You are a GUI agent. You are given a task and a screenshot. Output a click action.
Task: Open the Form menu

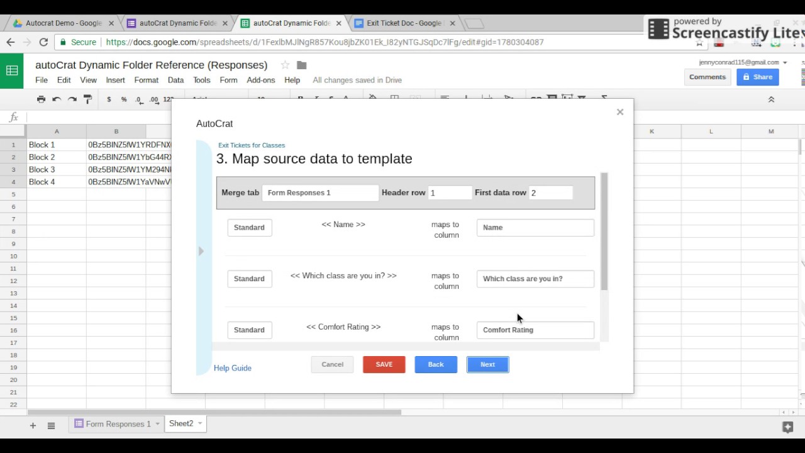pos(228,80)
